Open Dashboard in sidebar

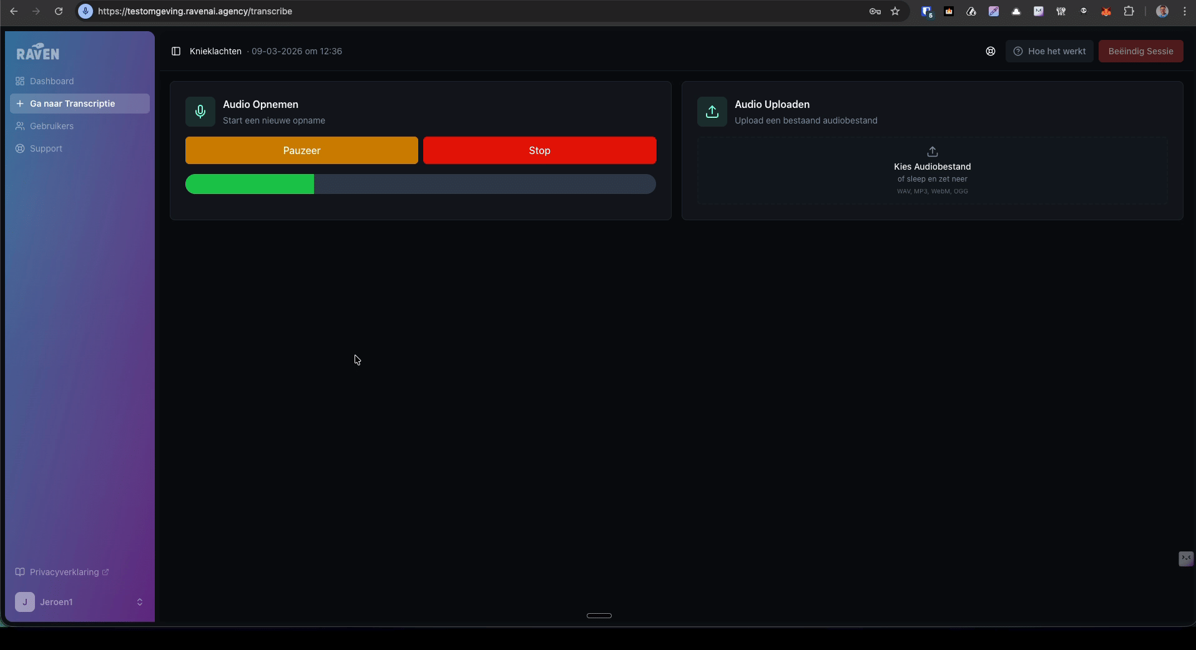pos(52,81)
